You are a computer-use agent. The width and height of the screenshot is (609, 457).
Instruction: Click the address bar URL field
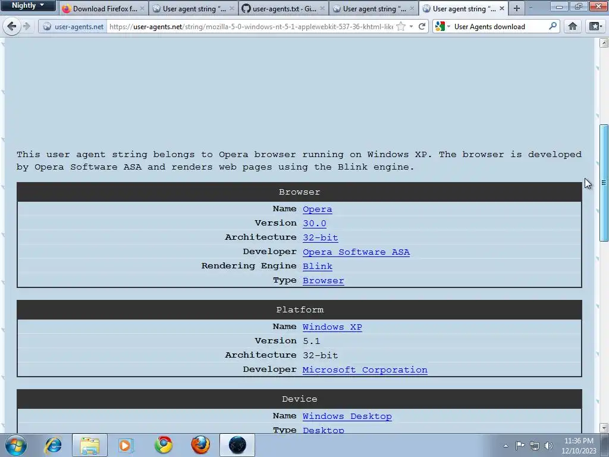coord(250,26)
